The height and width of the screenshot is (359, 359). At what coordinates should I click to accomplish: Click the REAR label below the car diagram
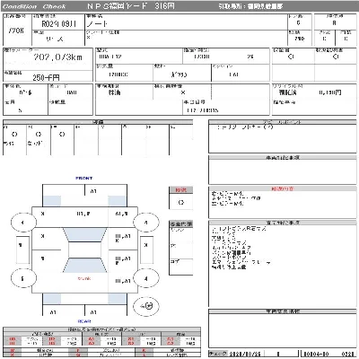pos(84,321)
